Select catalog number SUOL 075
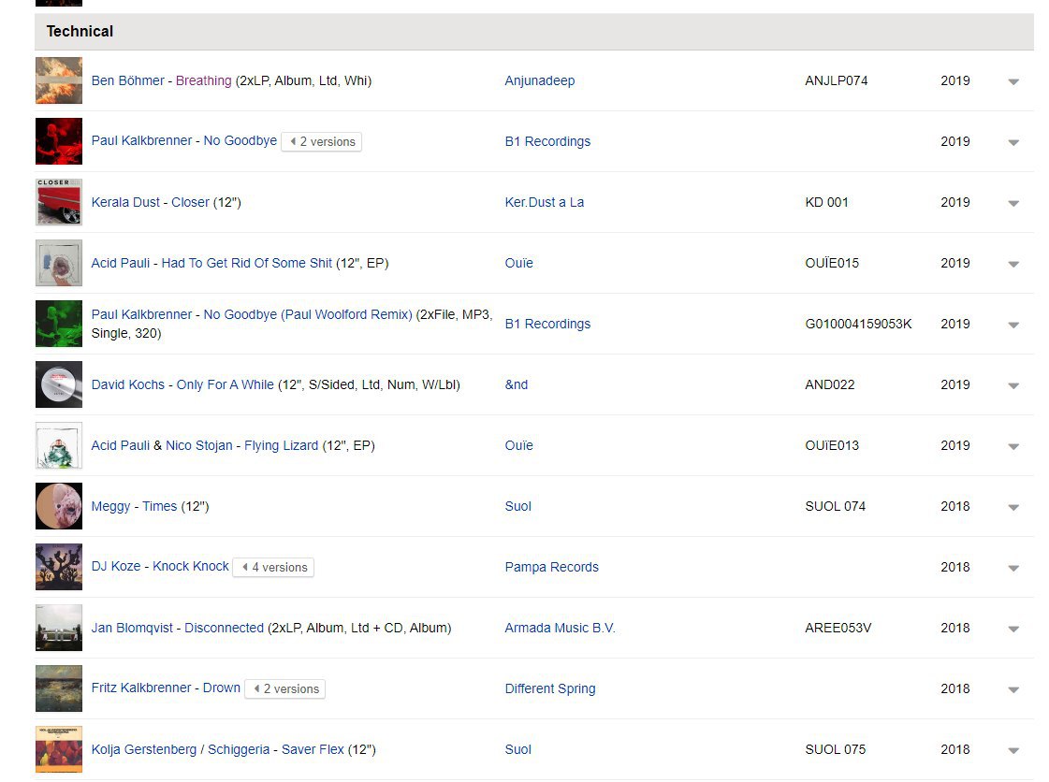This screenshot has height=782, width=1049. tap(836, 750)
